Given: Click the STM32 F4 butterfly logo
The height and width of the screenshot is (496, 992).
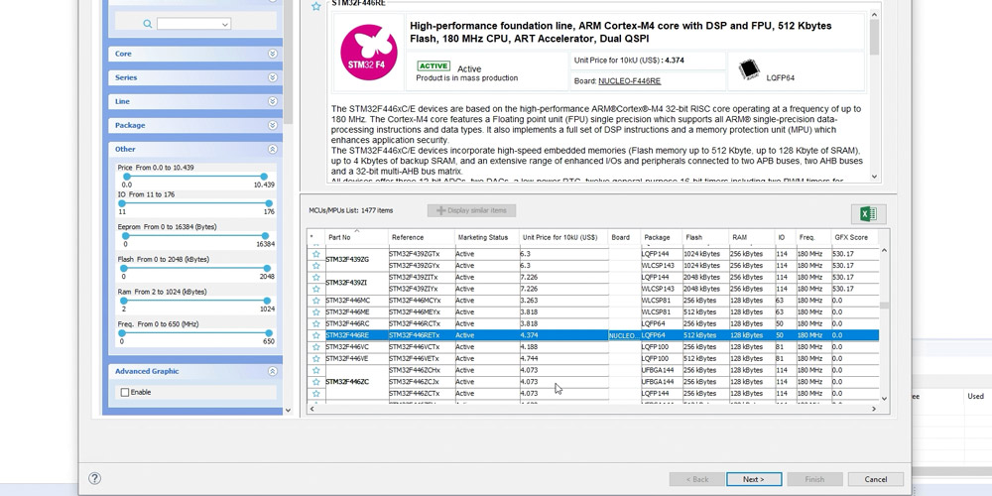Looking at the screenshot, I should click(369, 53).
